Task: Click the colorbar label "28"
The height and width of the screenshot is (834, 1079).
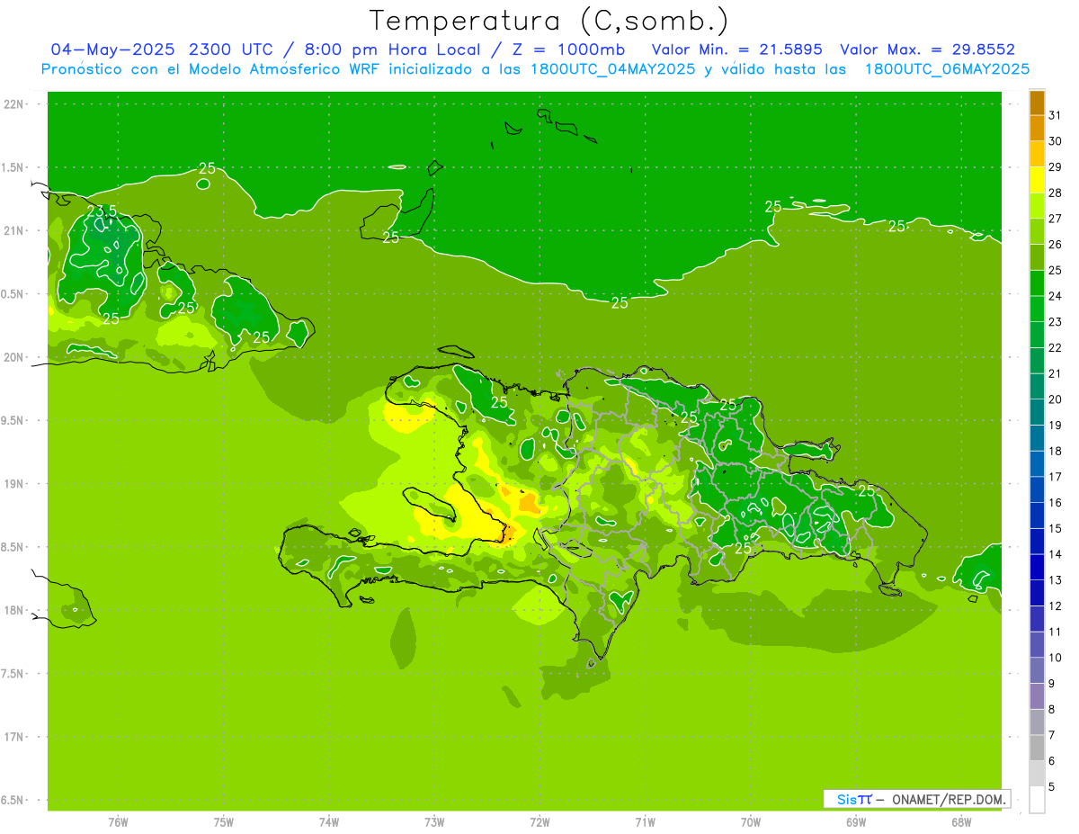Action: (1055, 193)
